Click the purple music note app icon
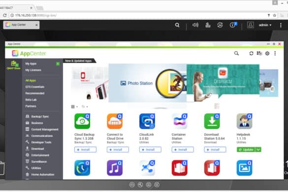This screenshot has height=192, width=288. click(115, 168)
